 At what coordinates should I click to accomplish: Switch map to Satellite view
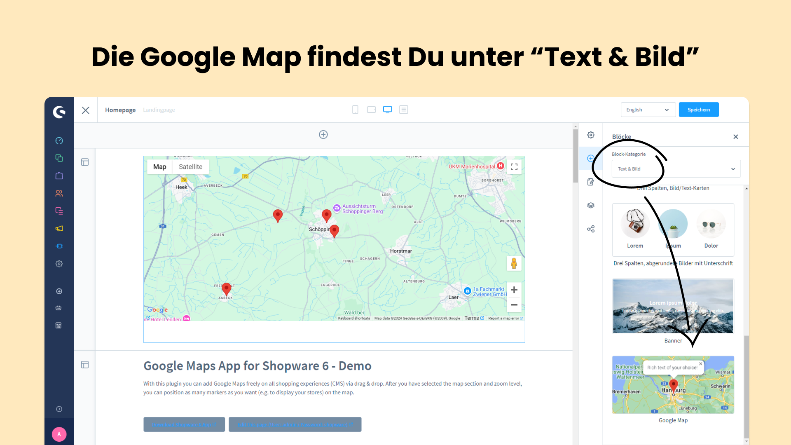pyautogui.click(x=190, y=167)
